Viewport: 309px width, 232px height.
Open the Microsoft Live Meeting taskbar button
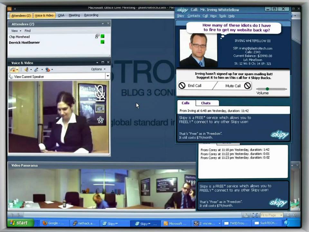click(x=176, y=223)
